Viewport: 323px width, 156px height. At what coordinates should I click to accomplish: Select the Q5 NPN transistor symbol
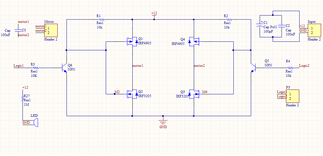pos(253,68)
